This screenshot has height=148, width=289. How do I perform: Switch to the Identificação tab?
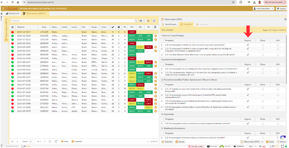[x=169, y=24]
